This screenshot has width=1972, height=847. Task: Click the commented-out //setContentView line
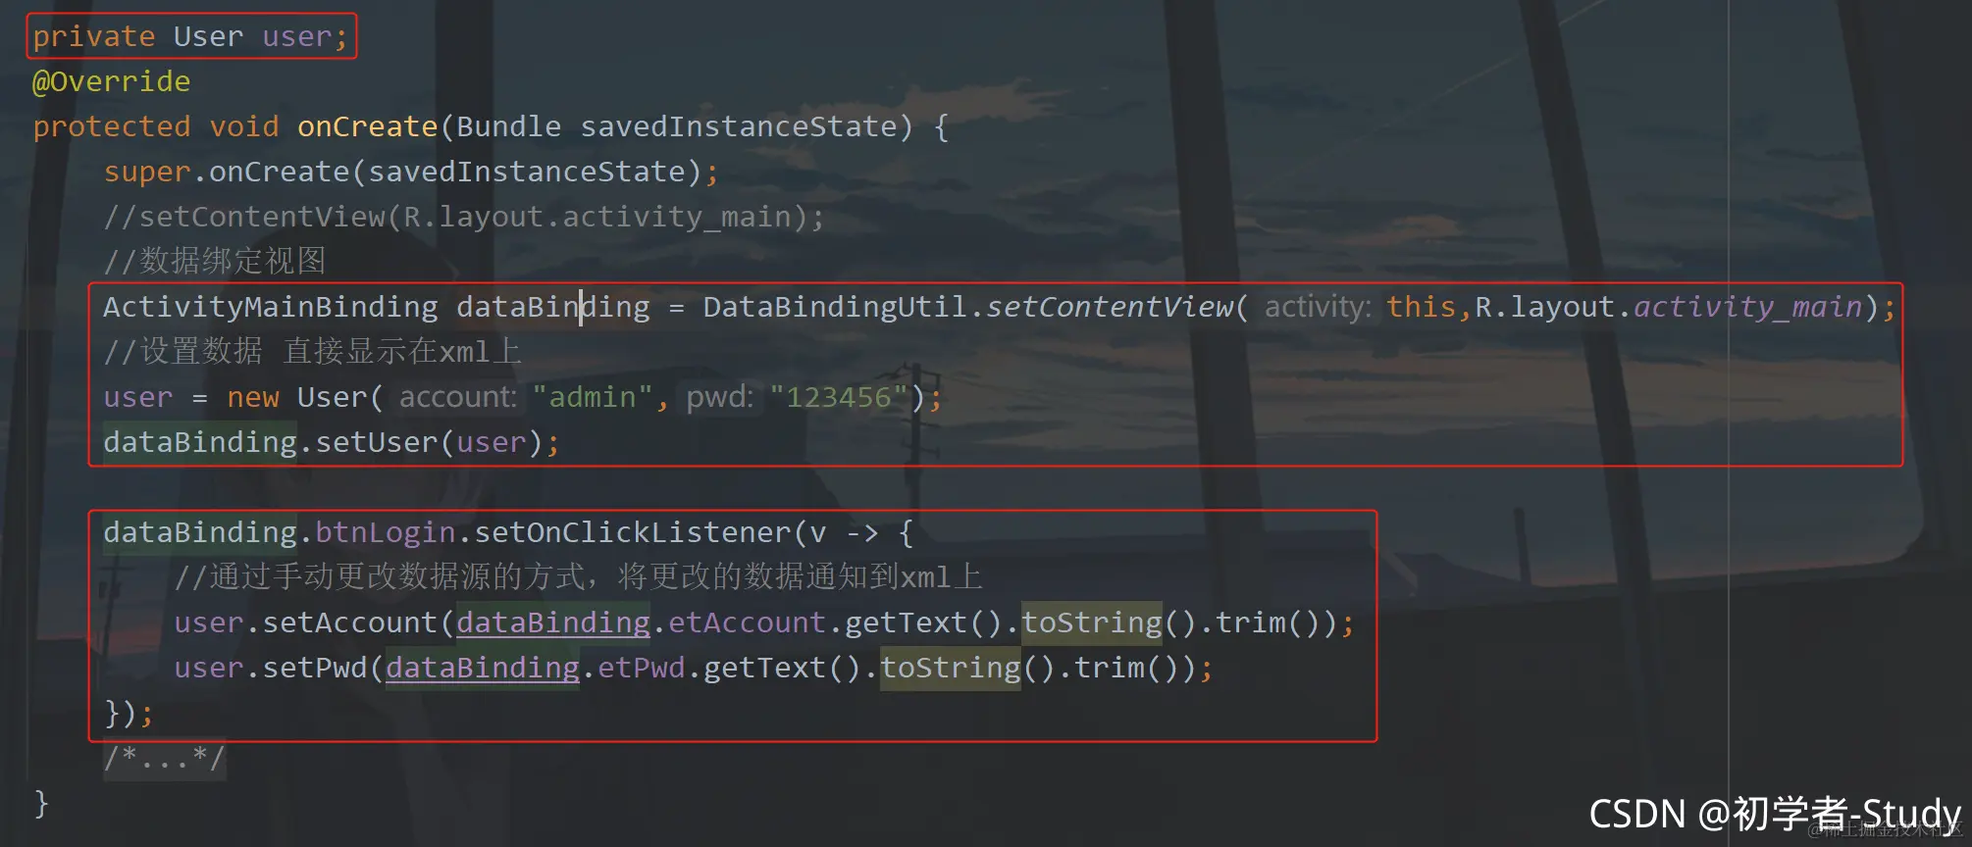tap(464, 217)
